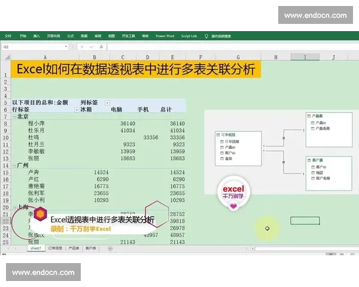Screen dimensions: 359x287
Task: Click inside the formula bar
Action: click(233, 47)
